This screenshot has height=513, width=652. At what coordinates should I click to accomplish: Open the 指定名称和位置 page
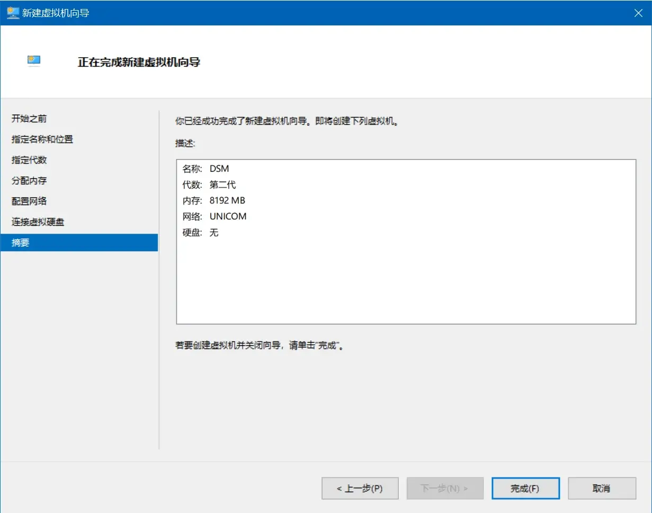[x=42, y=139]
